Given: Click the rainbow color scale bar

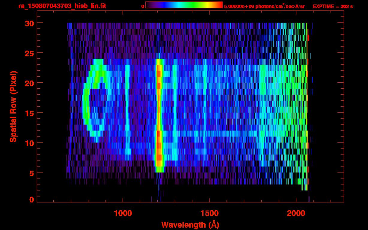Looking at the screenshot, I should coord(184,5).
